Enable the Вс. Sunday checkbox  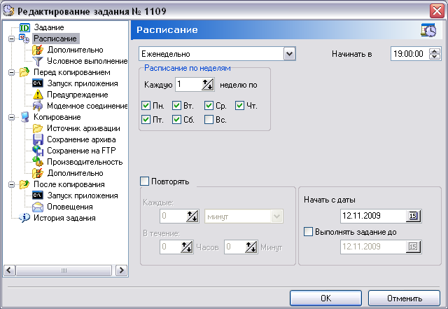point(209,119)
